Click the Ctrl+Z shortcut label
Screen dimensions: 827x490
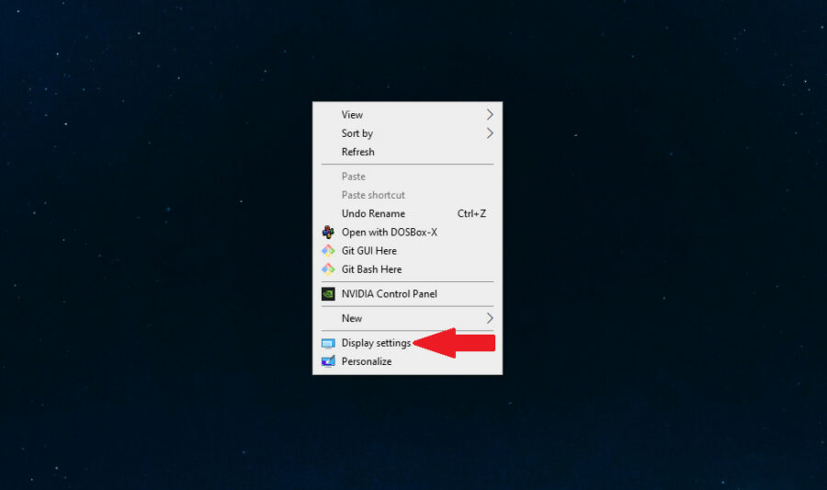tap(471, 213)
